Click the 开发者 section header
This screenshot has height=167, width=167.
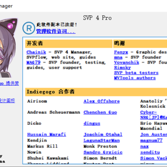click(69, 44)
